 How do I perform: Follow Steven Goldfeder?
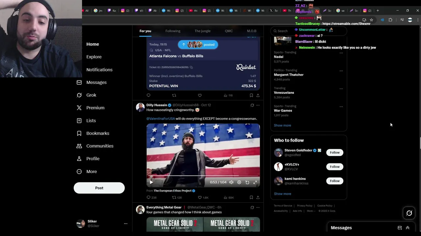pos(334,152)
